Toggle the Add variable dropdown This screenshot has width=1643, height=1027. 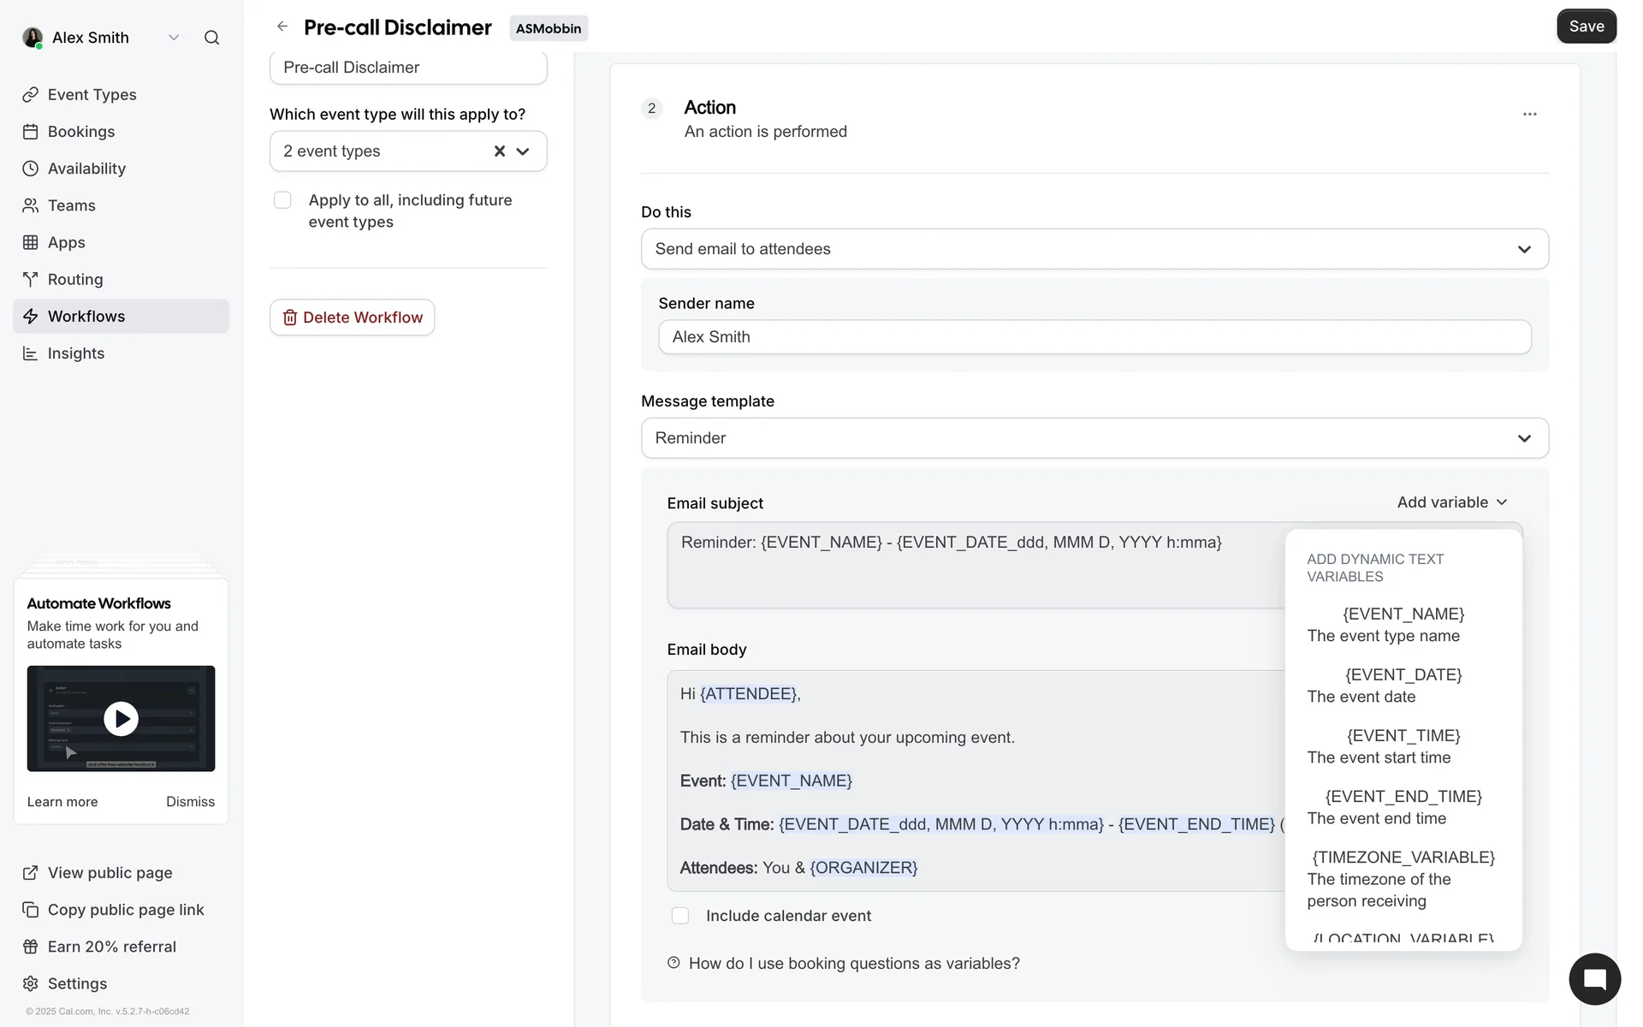point(1452,502)
